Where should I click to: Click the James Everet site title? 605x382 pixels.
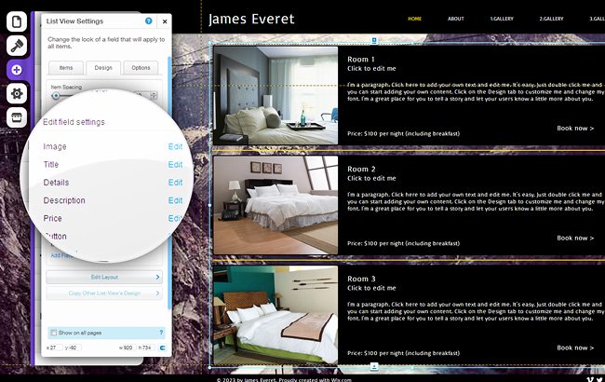tap(251, 19)
